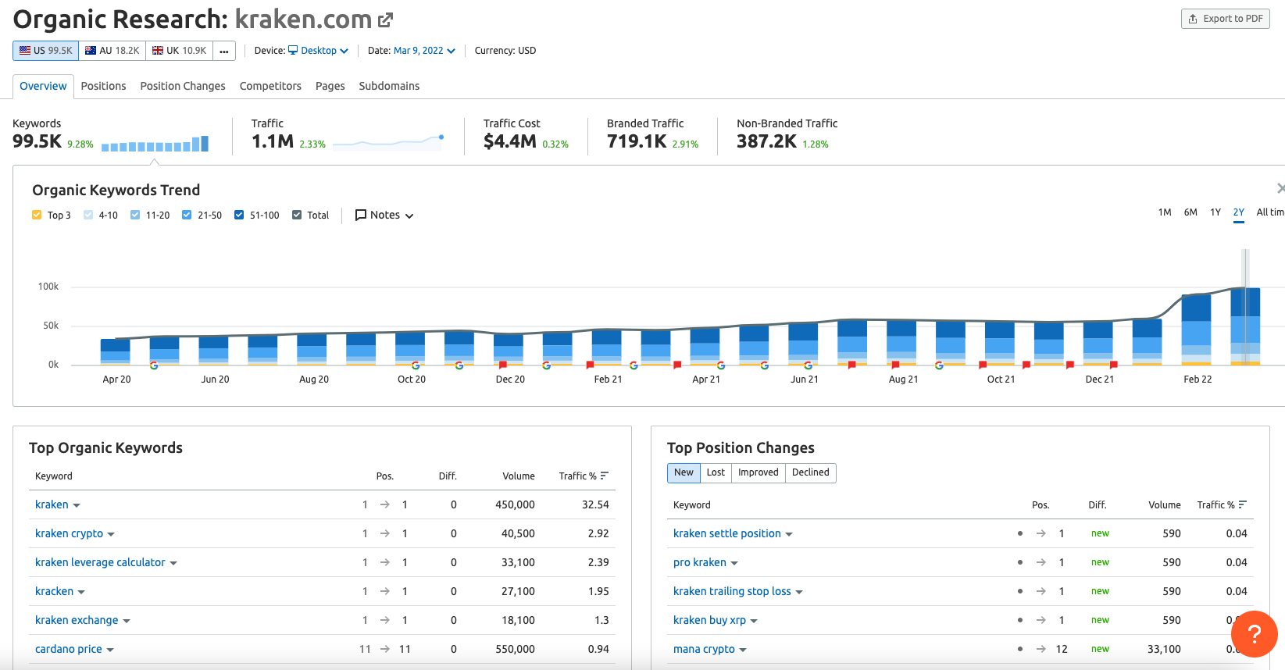This screenshot has width=1285, height=670.
Task: Open the Desktop device dropdown
Action: 318,51
